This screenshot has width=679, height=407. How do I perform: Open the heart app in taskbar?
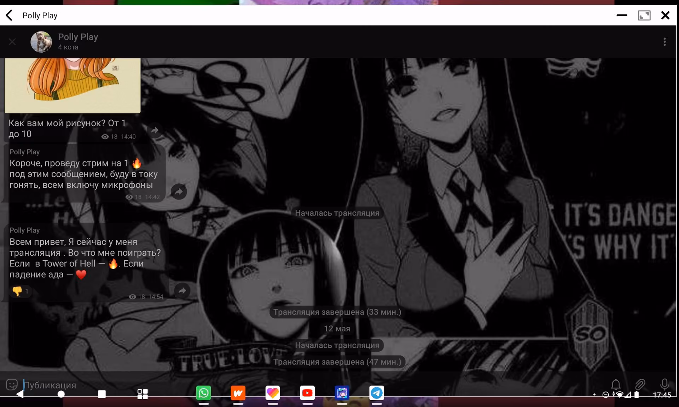coord(273,393)
